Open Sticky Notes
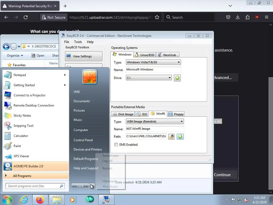Image resolution: width=273 pixels, height=205 pixels. (35, 115)
